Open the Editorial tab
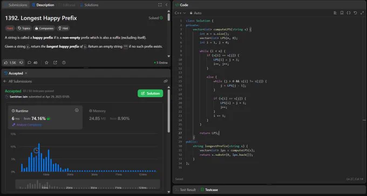The width and height of the screenshot is (367, 196). point(67,5)
